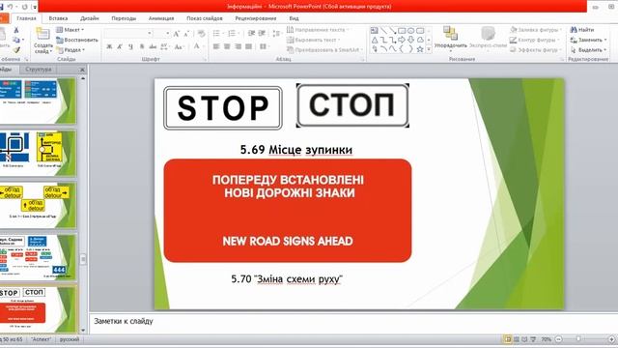The image size is (618, 348).
Task: Select the star shape in gallery
Action: [420, 49]
